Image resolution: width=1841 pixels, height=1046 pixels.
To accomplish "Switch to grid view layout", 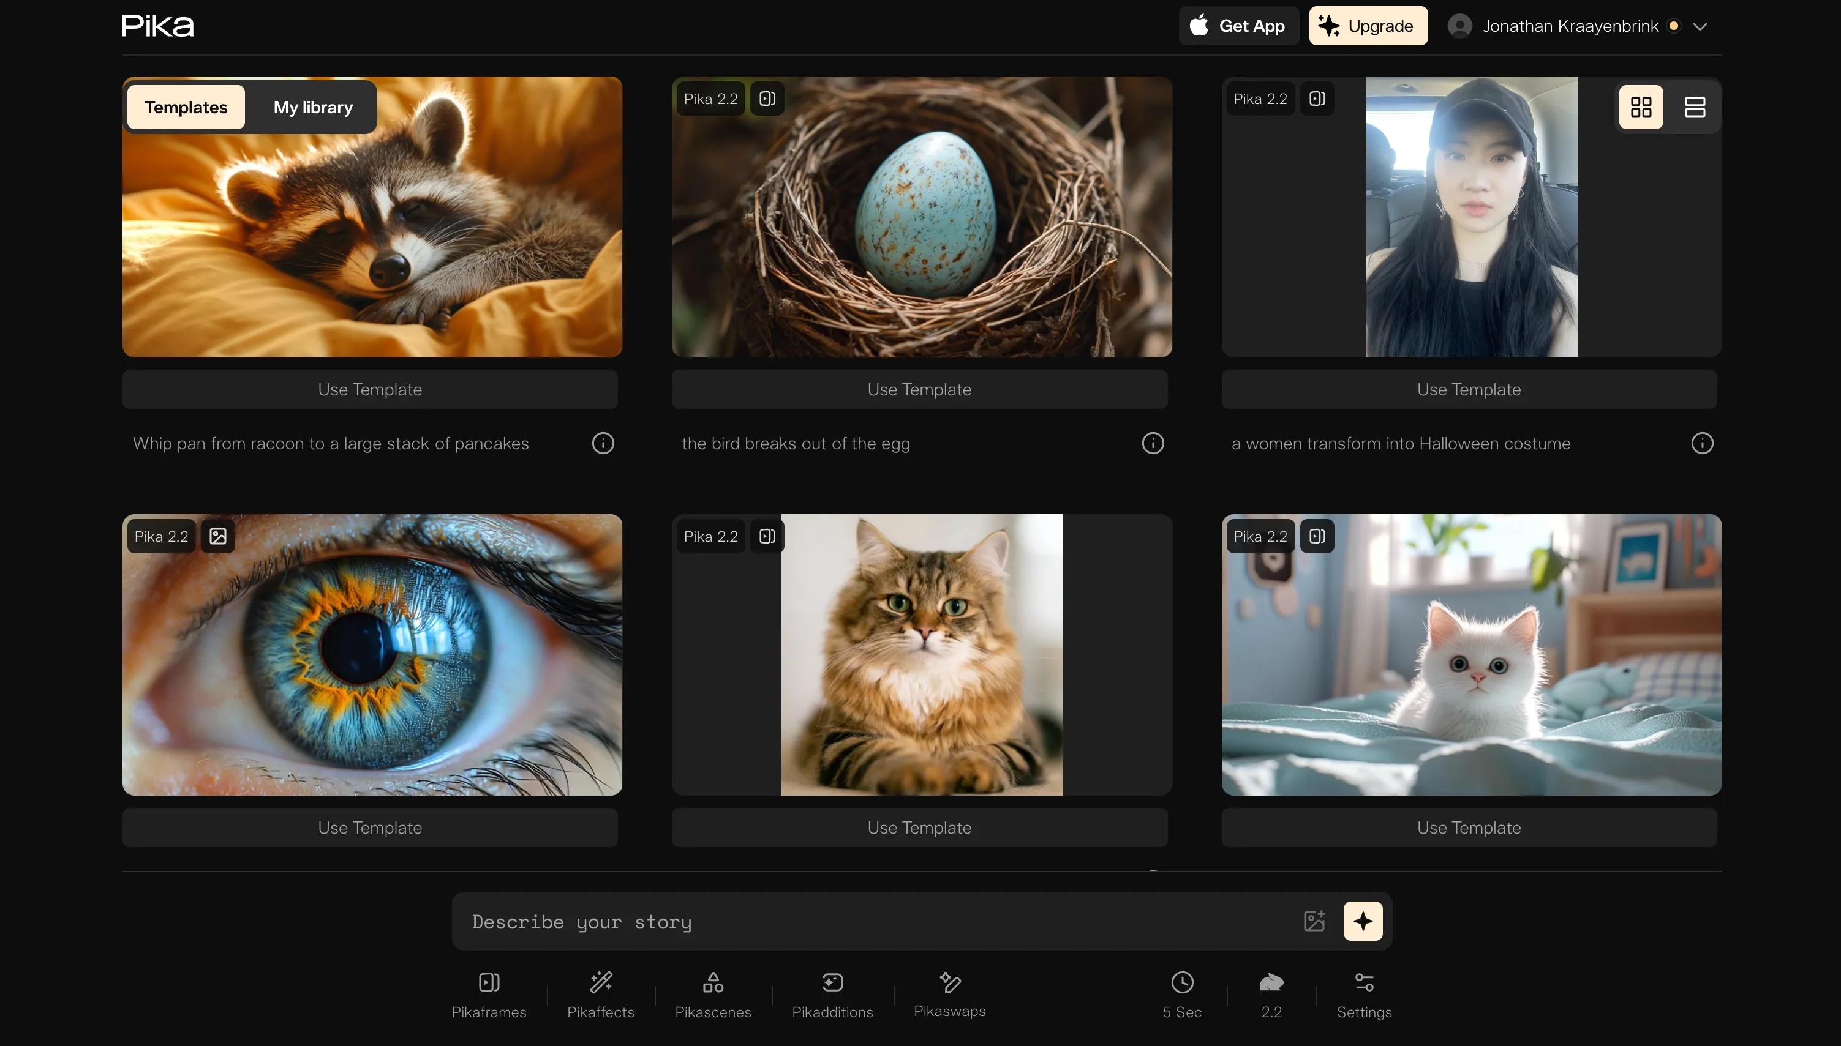I will click(x=1641, y=107).
